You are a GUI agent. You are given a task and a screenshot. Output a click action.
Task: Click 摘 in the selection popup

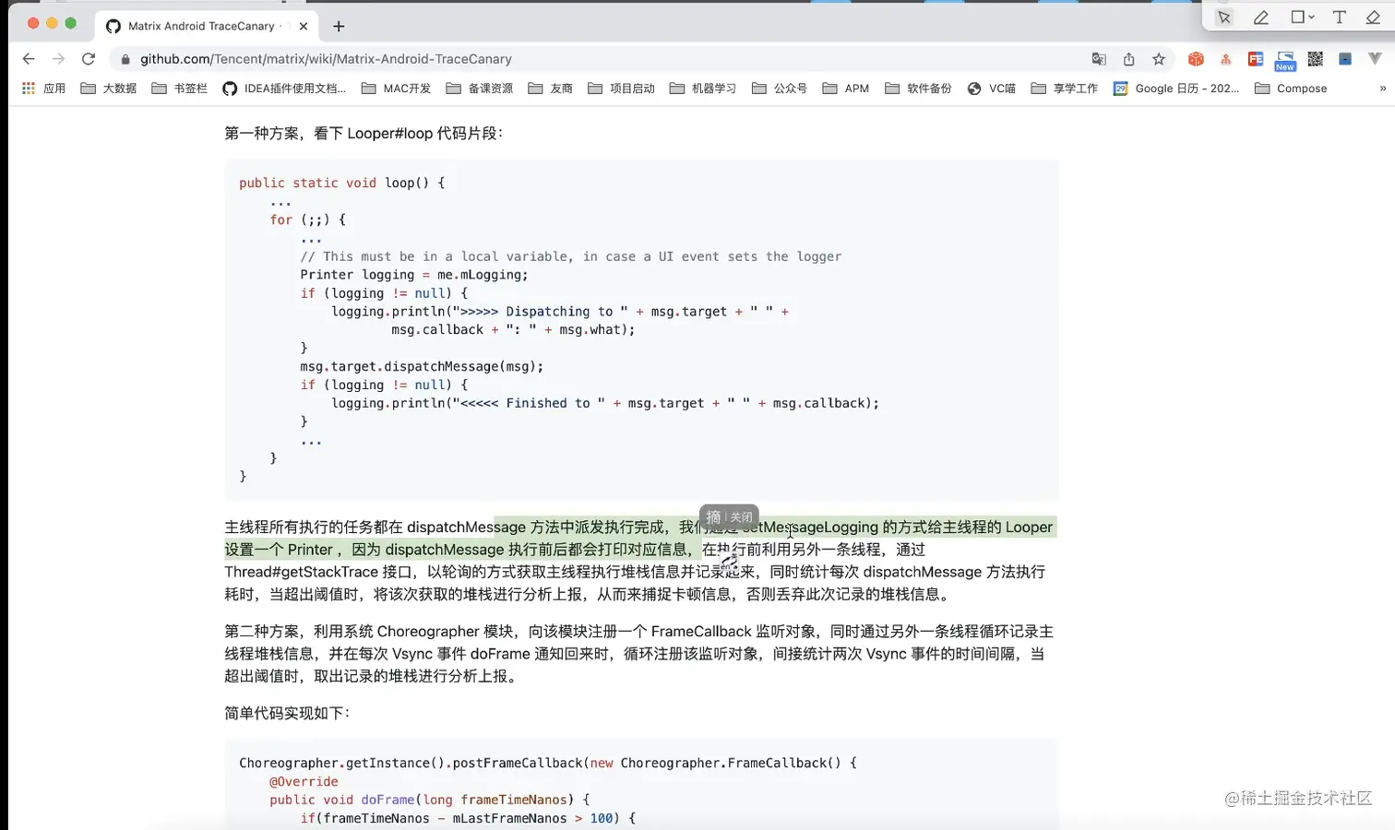pyautogui.click(x=713, y=517)
